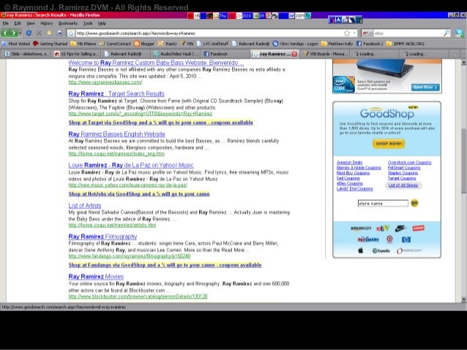Viewport: 467px width, 350px height.
Task: Click the site favicon in address bar
Action: pos(71,34)
